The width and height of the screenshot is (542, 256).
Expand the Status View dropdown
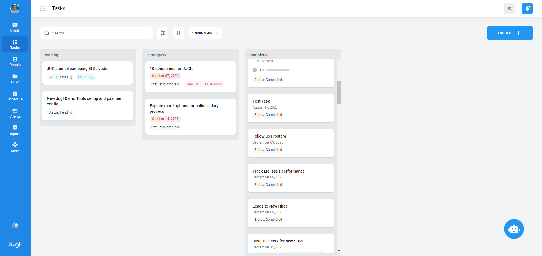coord(205,33)
